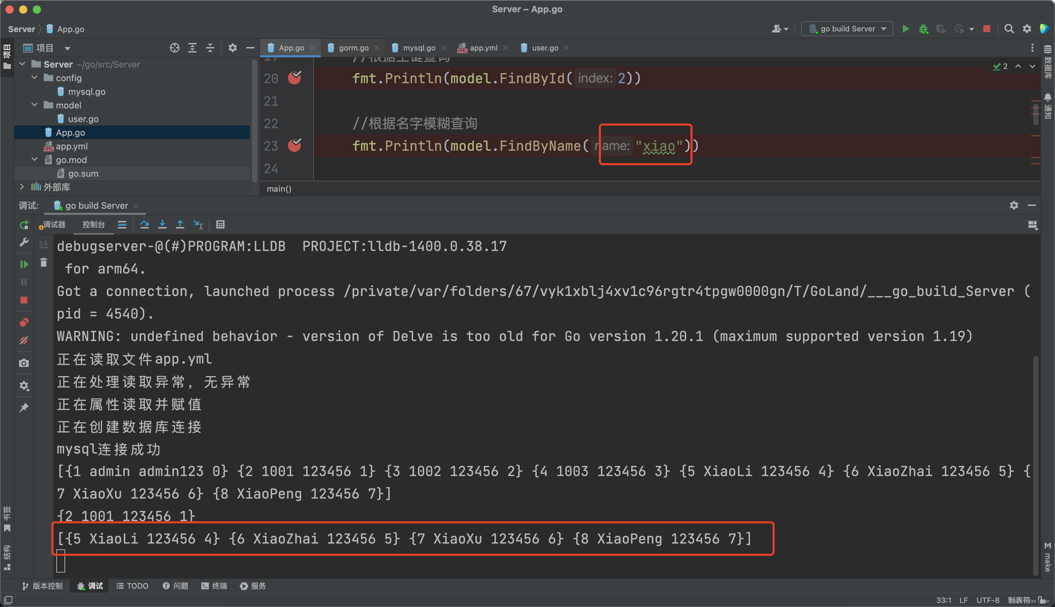Click the Resume Program icon in the debug sidebar
Image resolution: width=1055 pixels, height=607 pixels.
(x=24, y=264)
